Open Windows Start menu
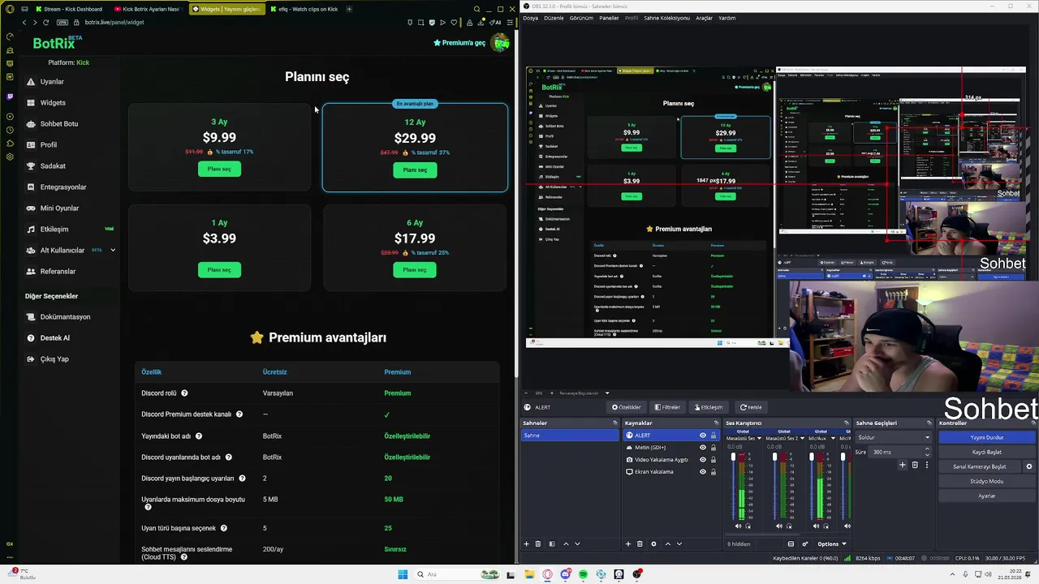This screenshot has width=1039, height=584. pyautogui.click(x=403, y=574)
